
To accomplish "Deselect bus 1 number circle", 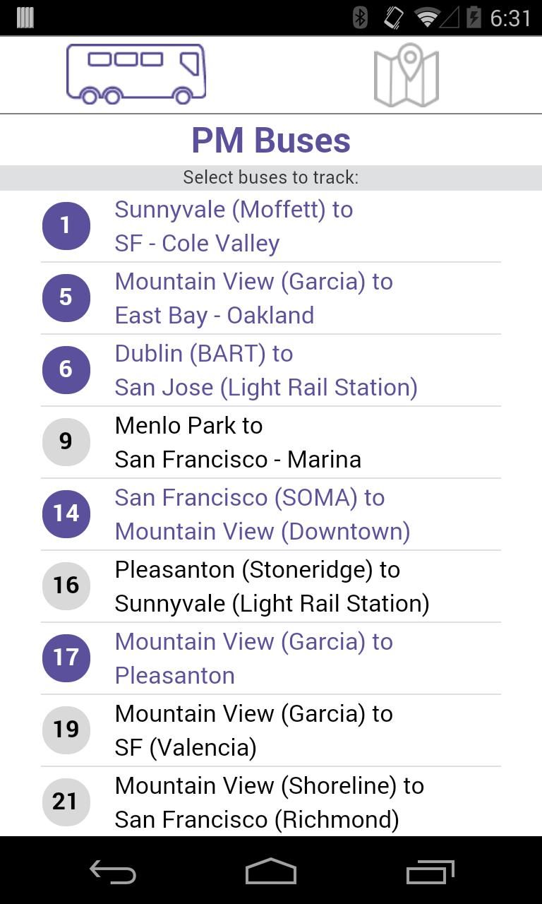I will coord(66,226).
